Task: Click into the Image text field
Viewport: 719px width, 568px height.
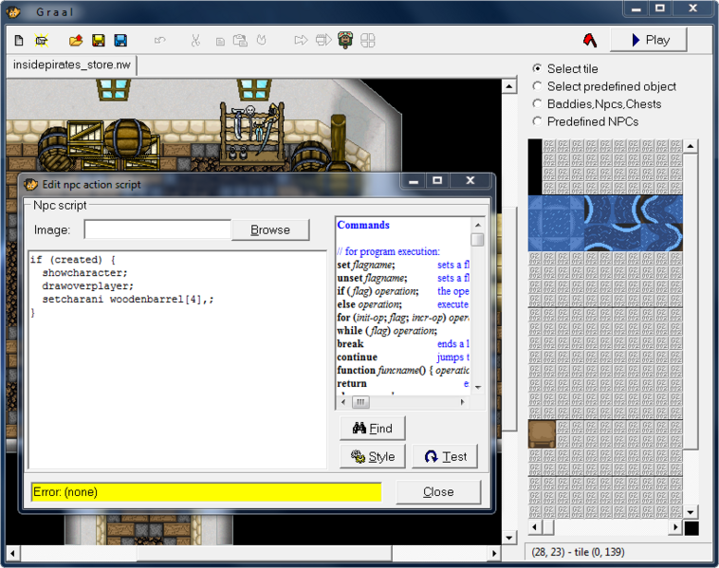Action: coord(157,229)
